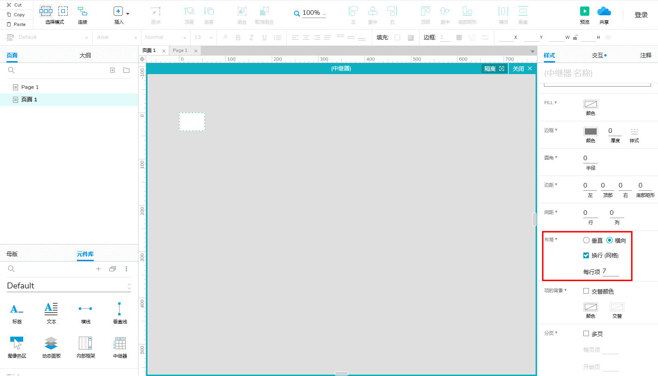Viewport: 658px width, 376px height.
Task: Click the FILL 颜色 color swatch
Action: tap(590, 104)
